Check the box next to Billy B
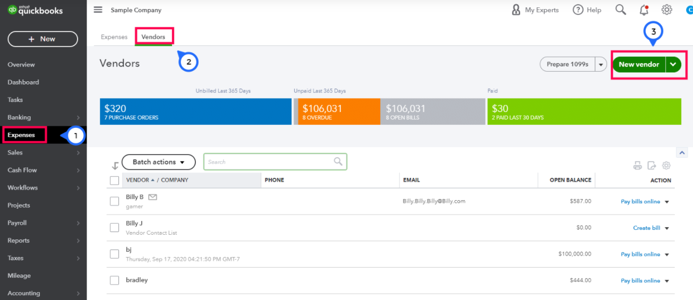Screen dimensions: 693x300 [x=114, y=201]
